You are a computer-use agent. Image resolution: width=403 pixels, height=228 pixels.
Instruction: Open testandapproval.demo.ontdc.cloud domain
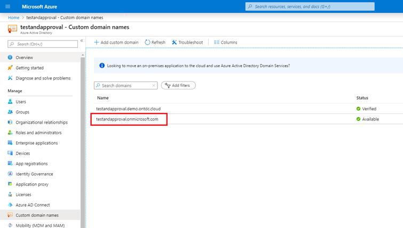pyautogui.click(x=128, y=109)
